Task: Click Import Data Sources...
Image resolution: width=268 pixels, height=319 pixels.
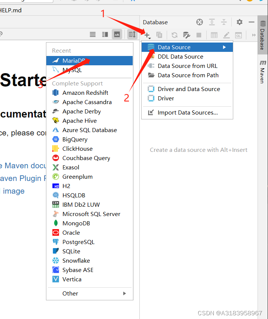Action: [x=187, y=113]
